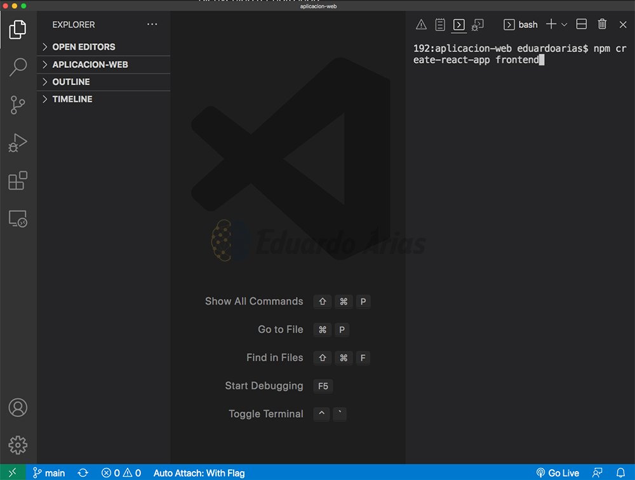Viewport: 635px width, 480px height.
Task: Switch to the Debug Console panel icon
Action: pyautogui.click(x=478, y=25)
